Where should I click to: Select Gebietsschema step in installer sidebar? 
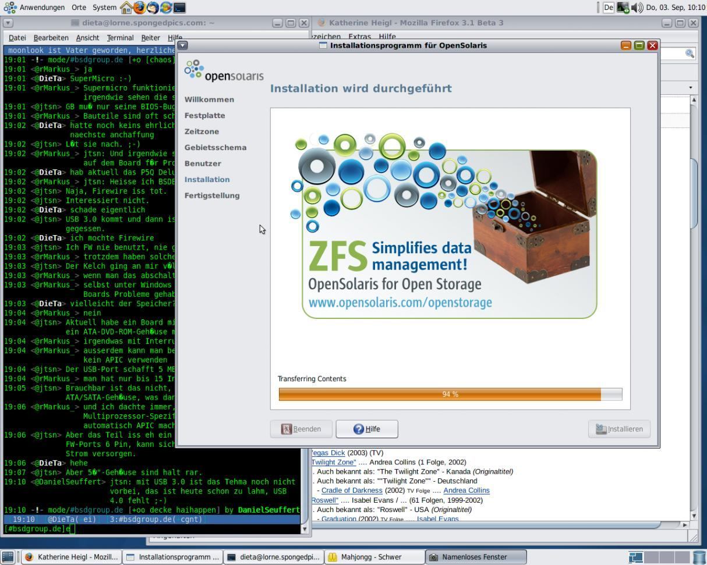pos(215,147)
